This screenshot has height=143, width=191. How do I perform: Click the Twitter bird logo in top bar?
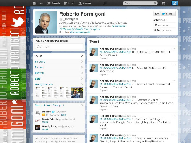[105, 3]
